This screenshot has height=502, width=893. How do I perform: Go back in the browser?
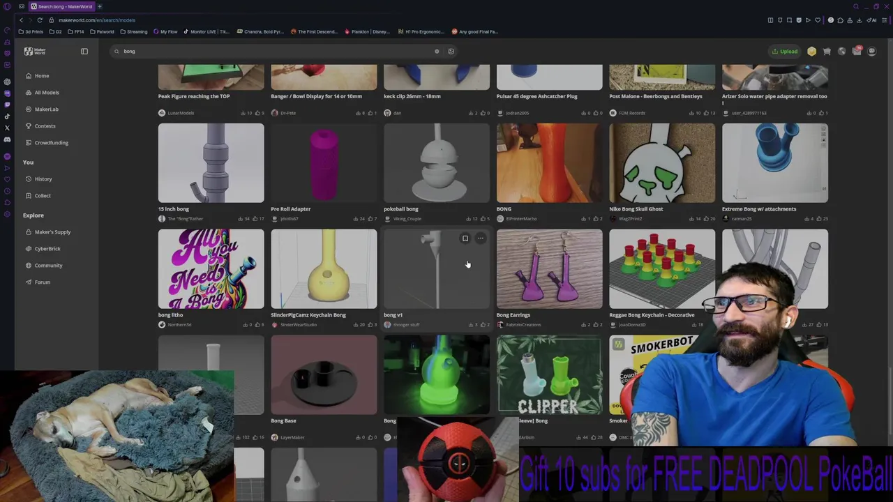pyautogui.click(x=21, y=20)
